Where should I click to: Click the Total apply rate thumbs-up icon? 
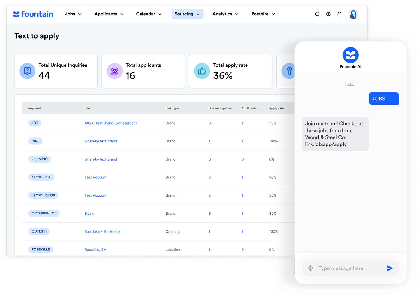pyautogui.click(x=202, y=71)
